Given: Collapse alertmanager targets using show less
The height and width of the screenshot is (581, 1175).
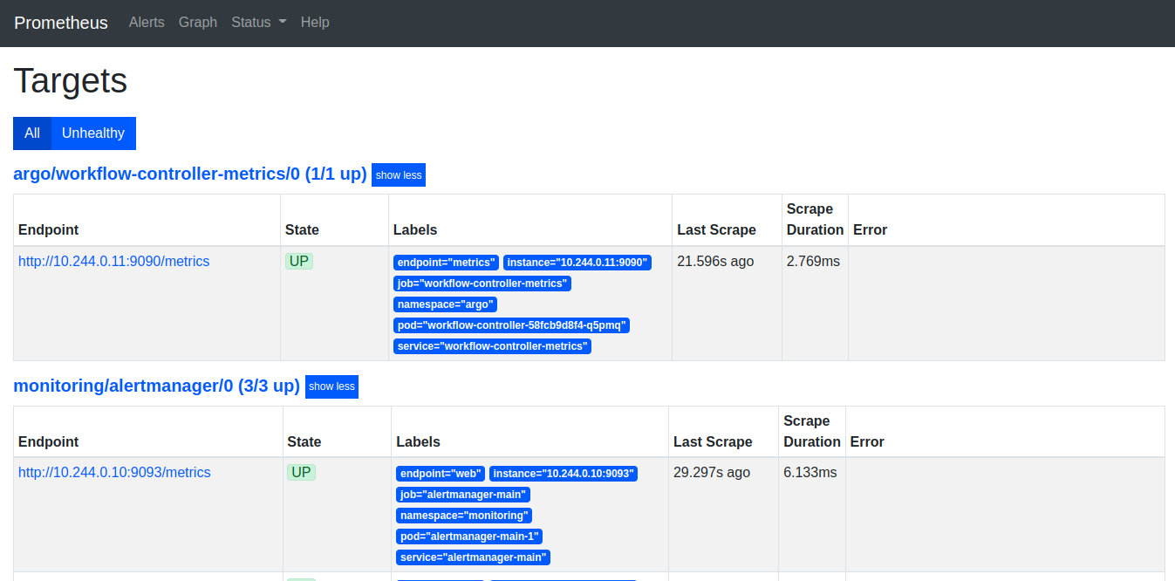Looking at the screenshot, I should pyautogui.click(x=331, y=386).
